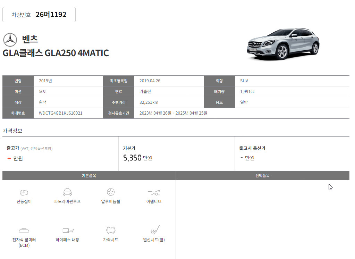Screen dimensions: 355x259
Task: Click the 주행거리 header cell
Action: point(119,102)
